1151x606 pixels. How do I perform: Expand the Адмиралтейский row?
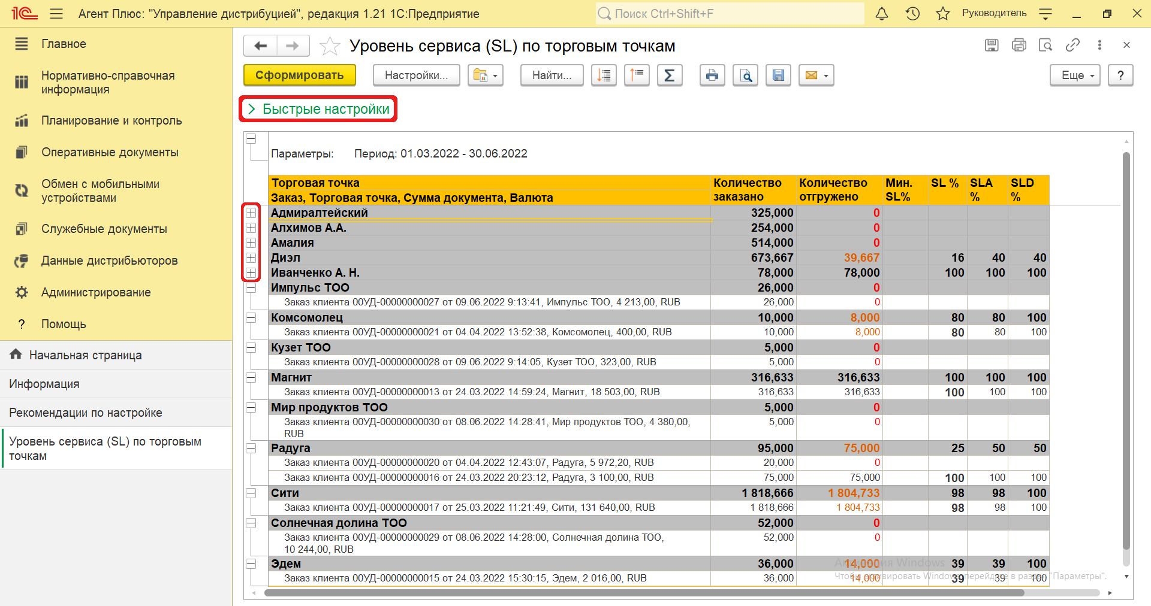click(251, 213)
